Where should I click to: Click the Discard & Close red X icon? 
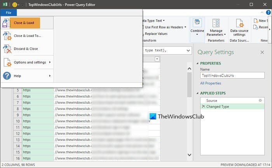pyautogui.click(x=7, y=49)
